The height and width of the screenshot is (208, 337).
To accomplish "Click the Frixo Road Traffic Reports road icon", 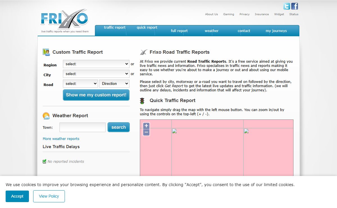I will pos(144,52).
